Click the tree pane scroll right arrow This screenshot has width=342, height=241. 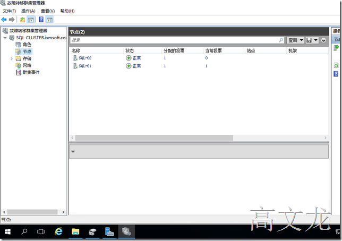[63, 212]
